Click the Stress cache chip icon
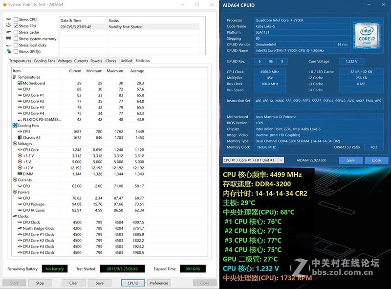The width and height of the screenshot is (391, 289). [x=8, y=32]
